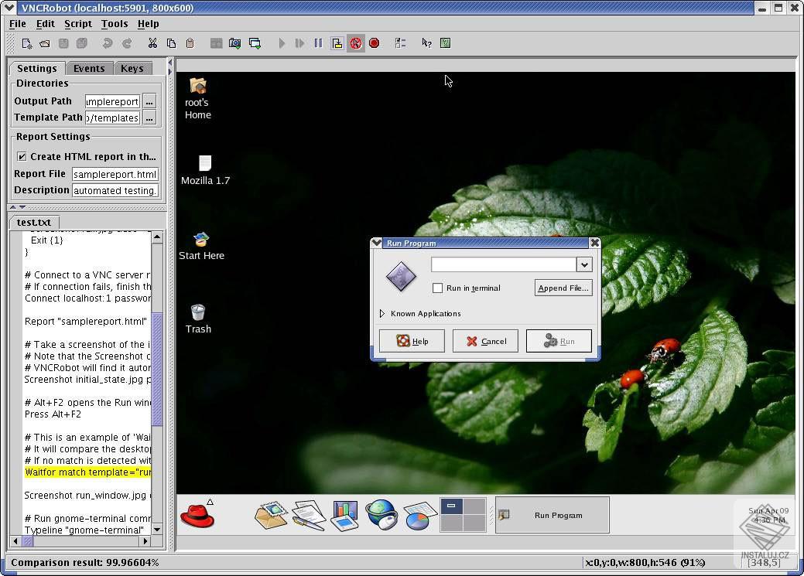Click the red Record toolbar icon
804x576 pixels.
click(x=374, y=43)
